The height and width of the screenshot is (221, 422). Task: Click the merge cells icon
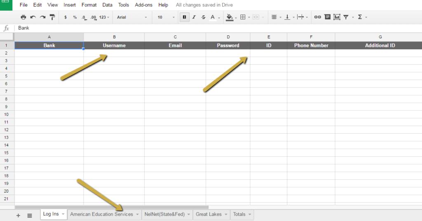click(256, 17)
